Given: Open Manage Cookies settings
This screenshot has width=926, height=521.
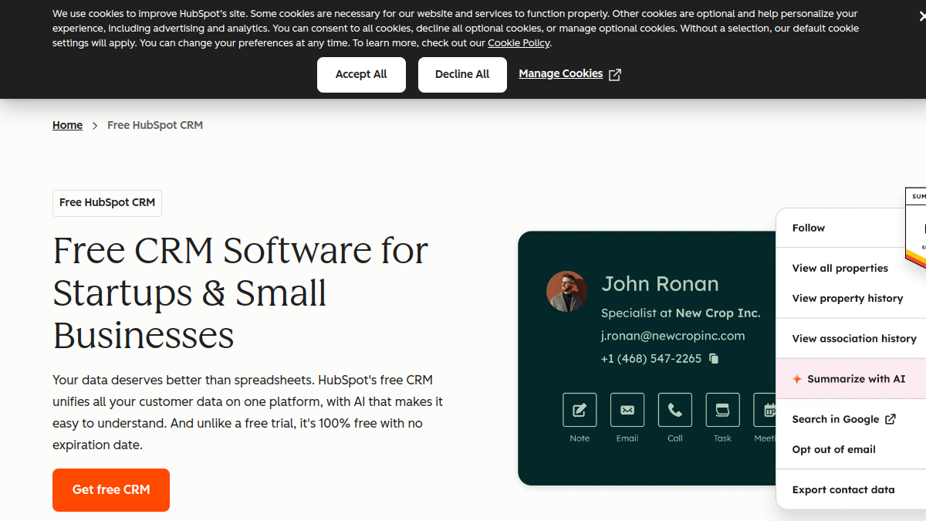Looking at the screenshot, I should 561,73.
